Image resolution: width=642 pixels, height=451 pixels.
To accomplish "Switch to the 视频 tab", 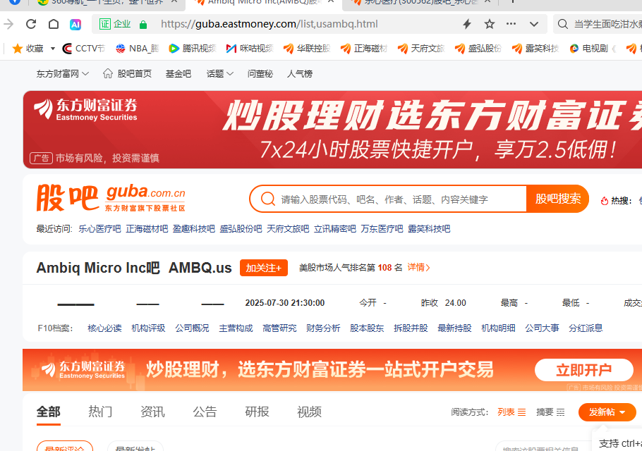I will tap(309, 412).
